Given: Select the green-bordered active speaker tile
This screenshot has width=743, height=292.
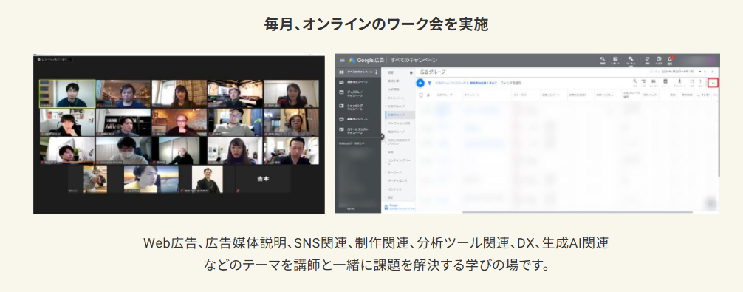Looking at the screenshot, I should [67, 93].
